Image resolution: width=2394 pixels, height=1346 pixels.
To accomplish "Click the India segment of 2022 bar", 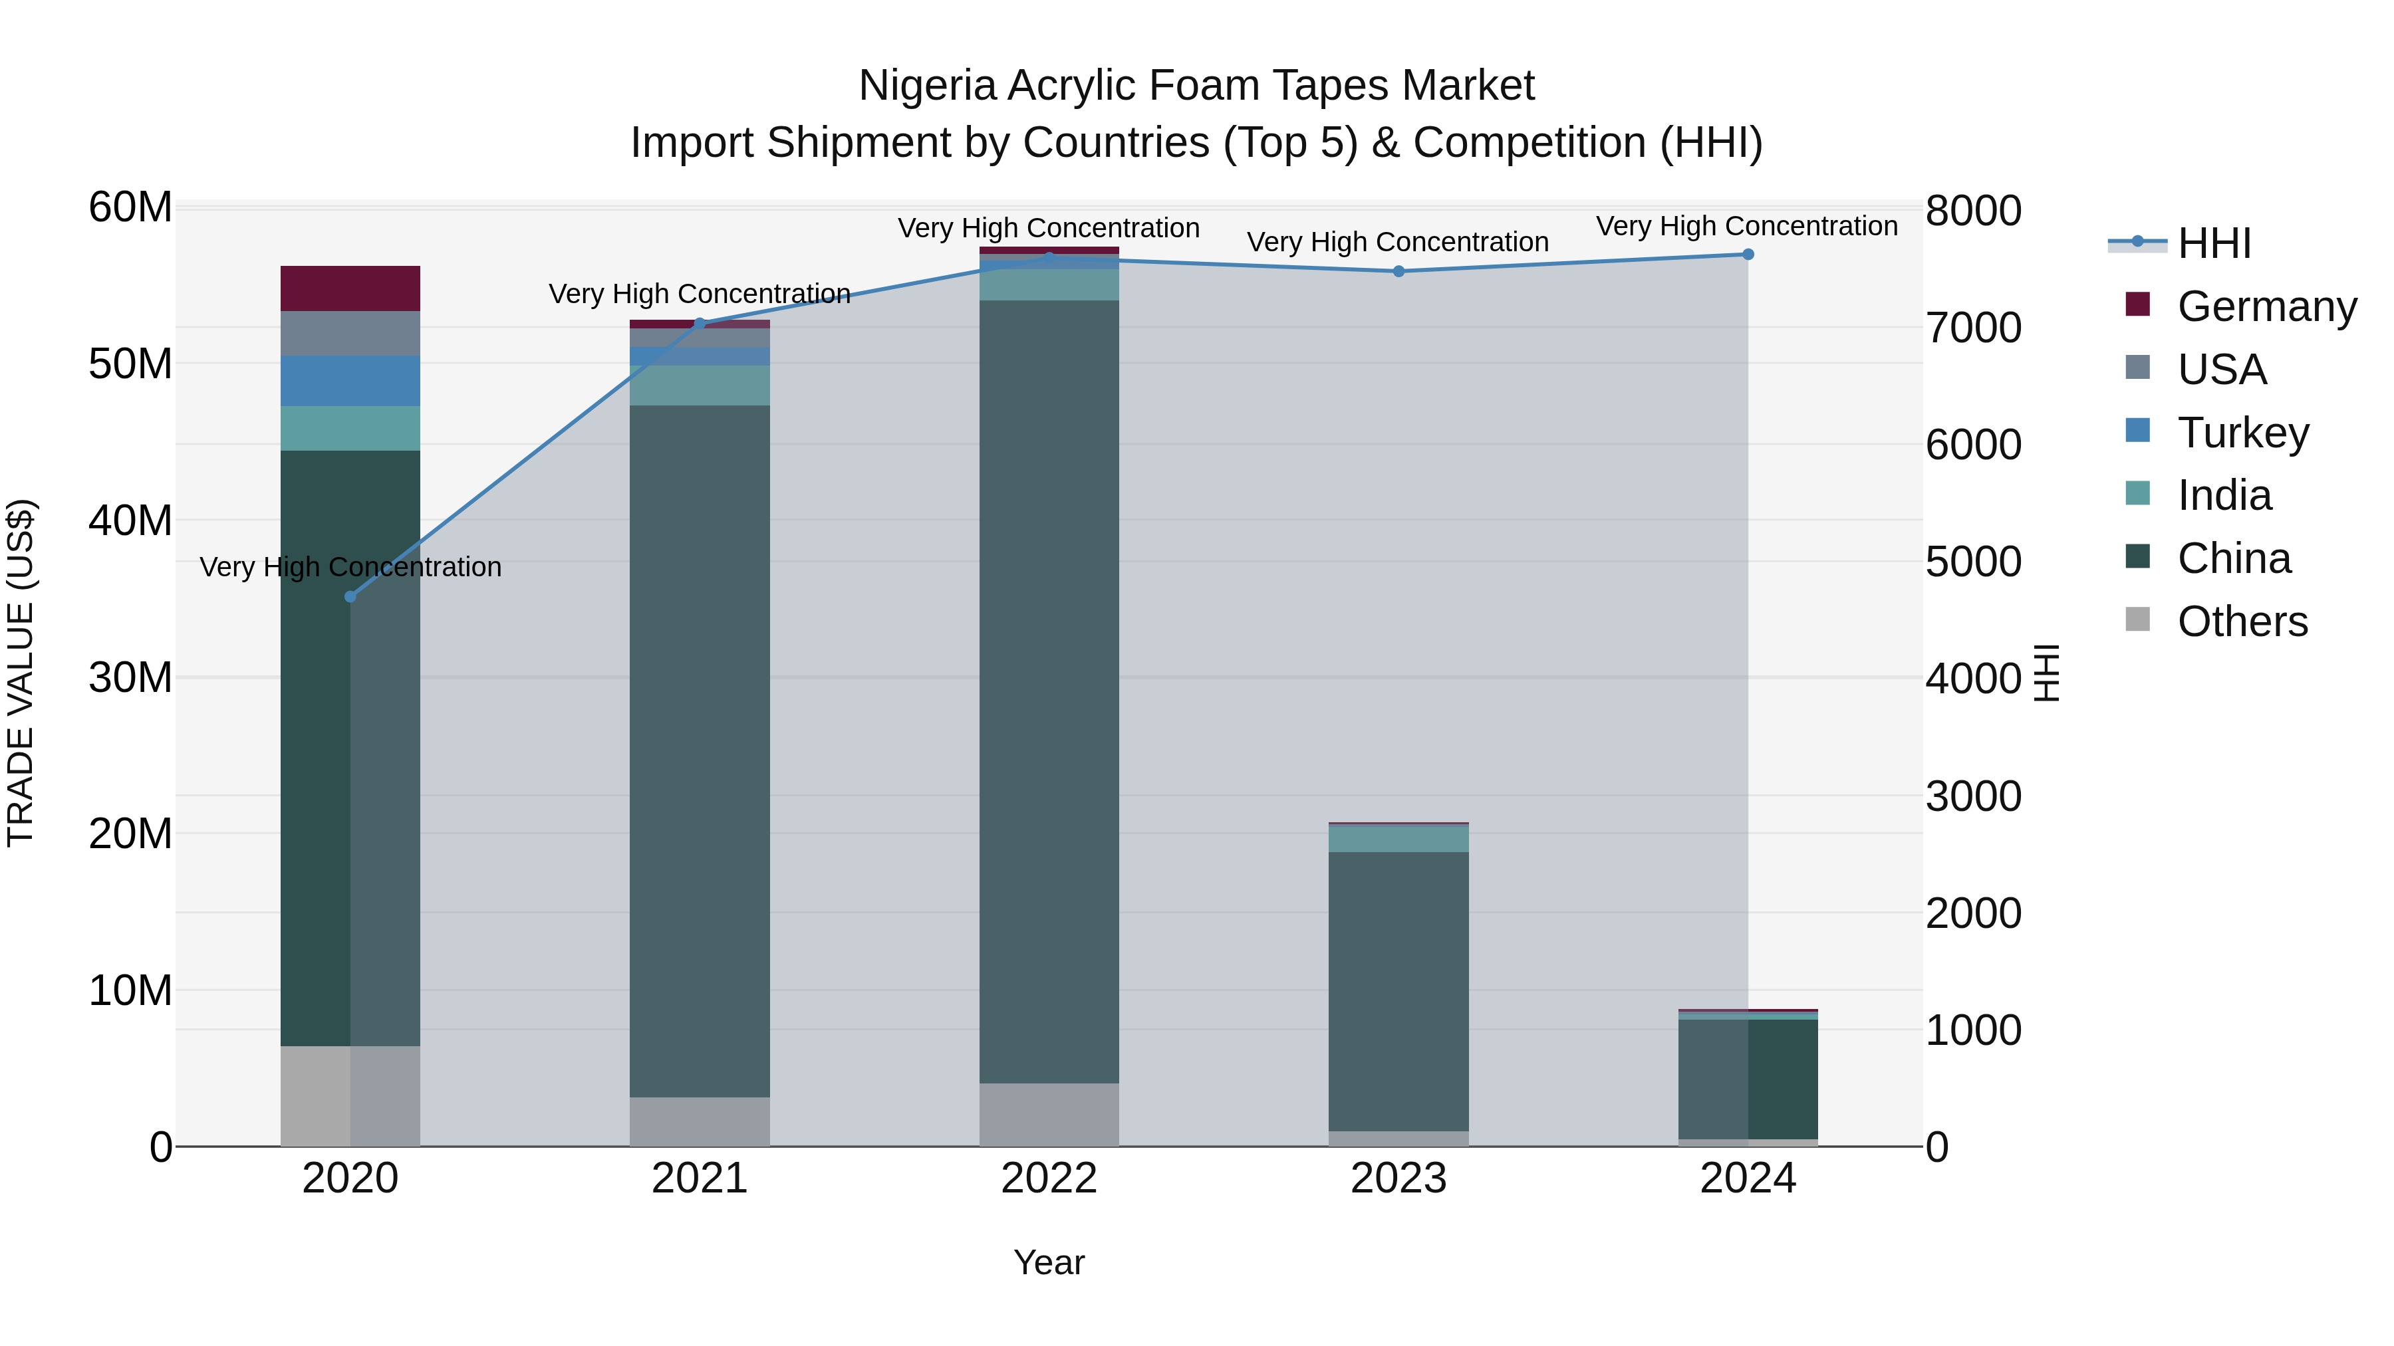I will coord(1049,285).
